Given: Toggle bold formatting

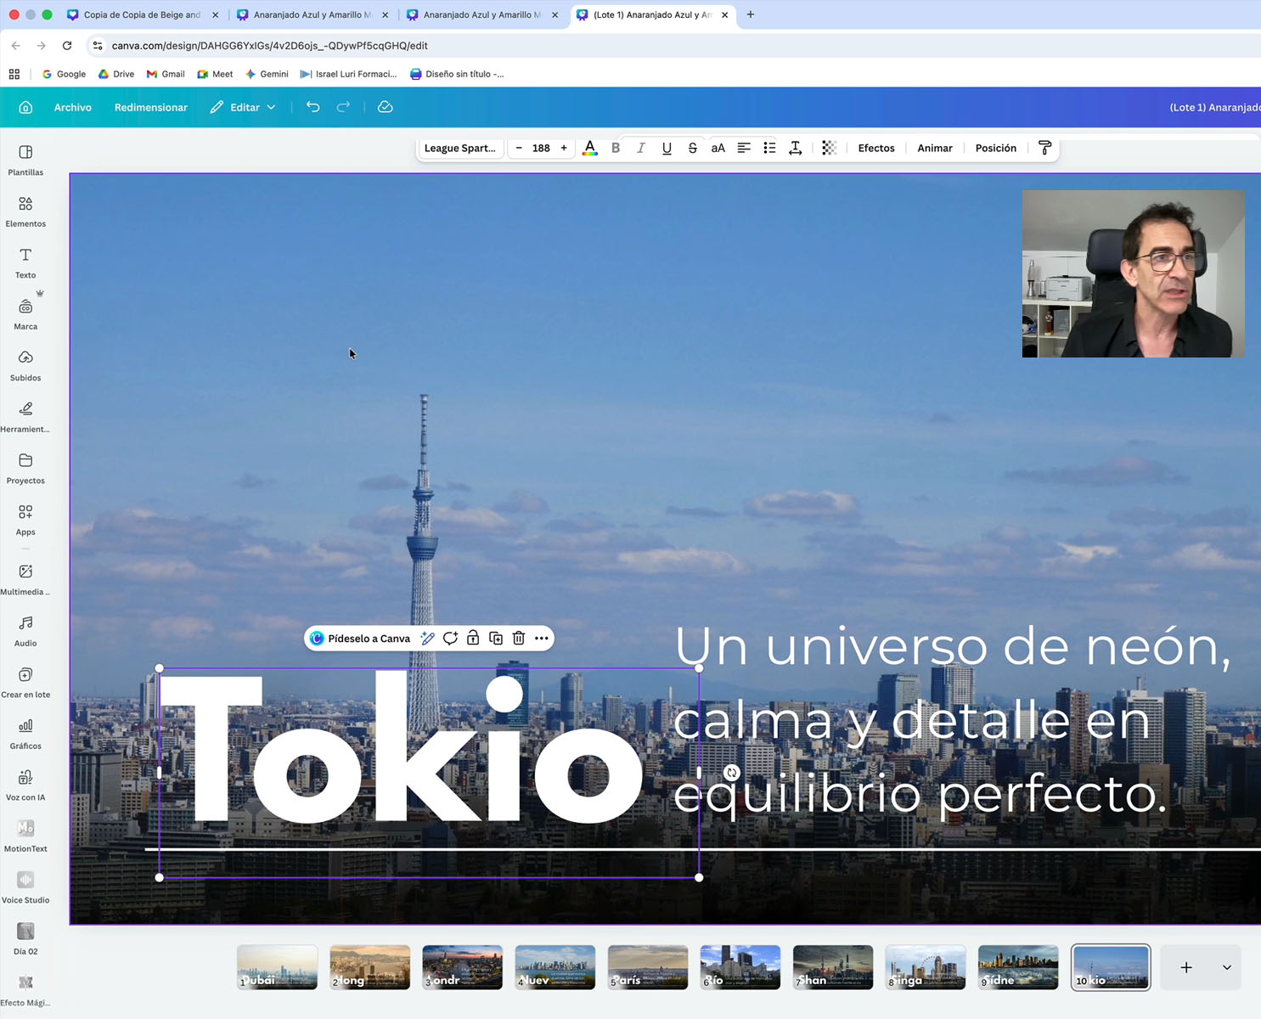Looking at the screenshot, I should tap(616, 148).
